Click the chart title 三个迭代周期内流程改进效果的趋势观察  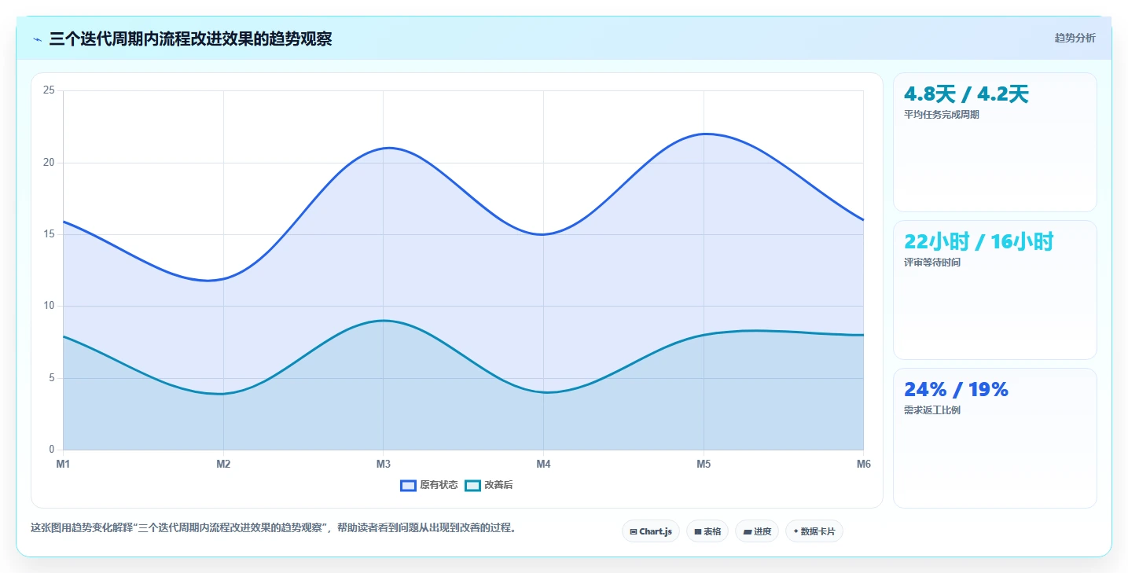[x=190, y=39]
